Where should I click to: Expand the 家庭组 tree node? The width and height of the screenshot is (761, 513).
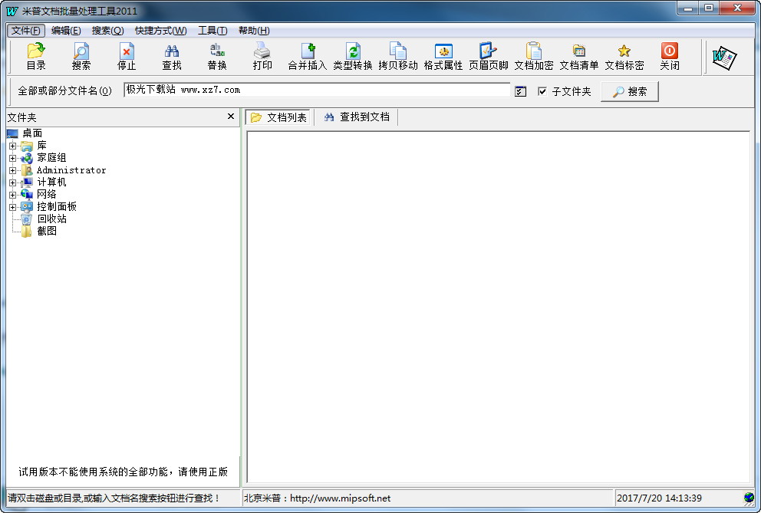pos(12,158)
